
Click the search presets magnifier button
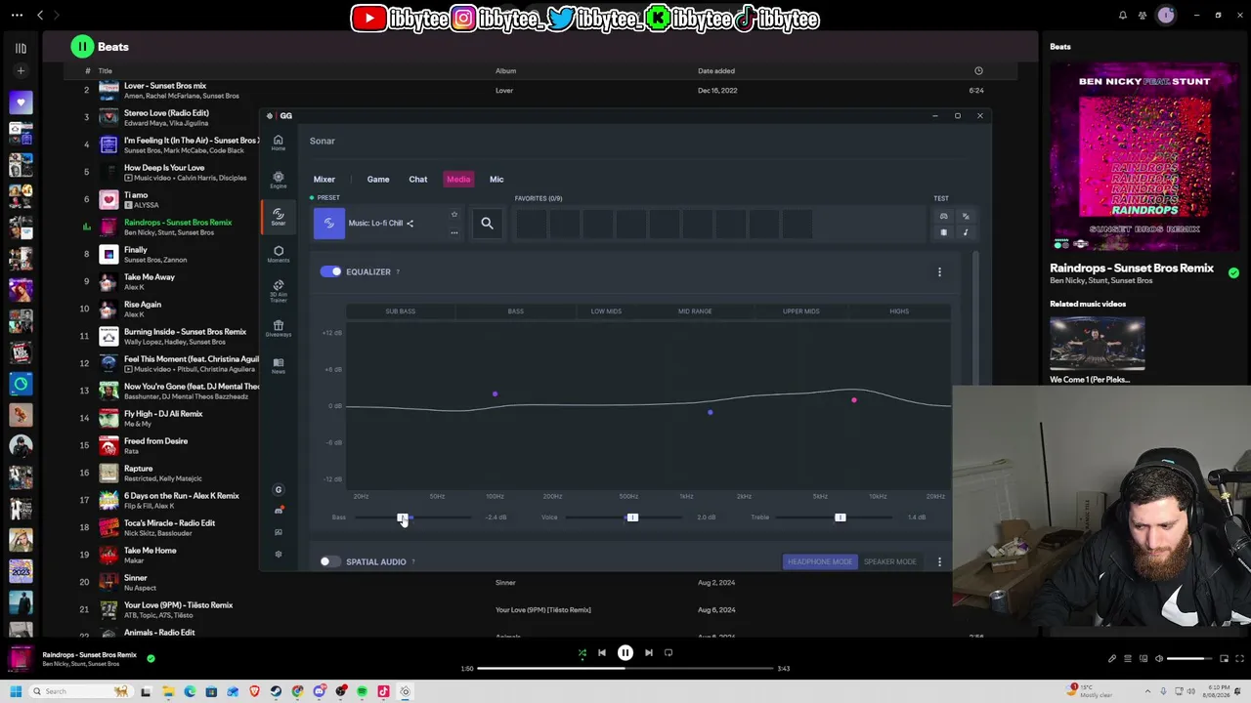[x=487, y=224]
